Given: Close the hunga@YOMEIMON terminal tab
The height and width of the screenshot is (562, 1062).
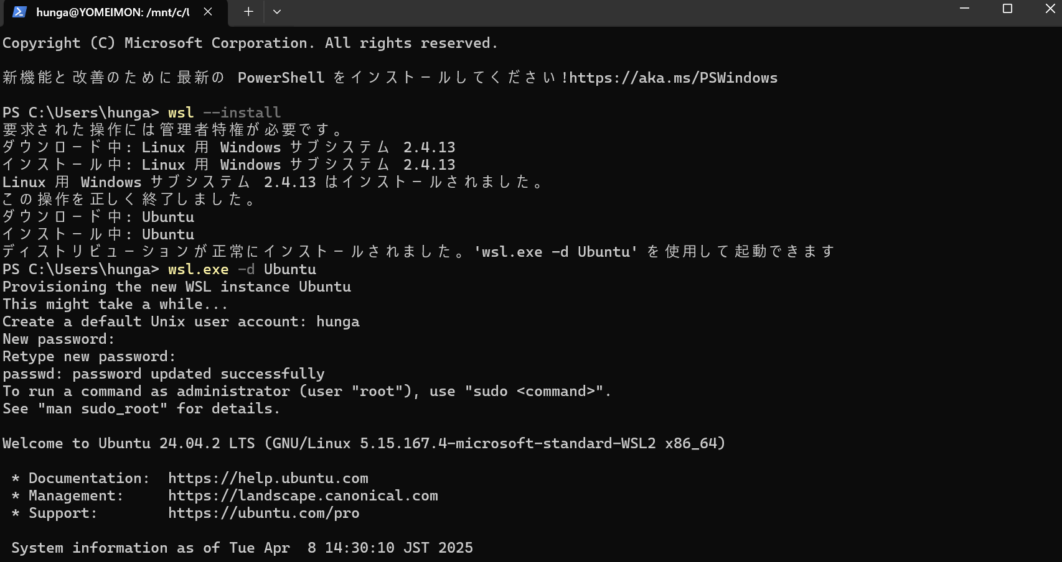Looking at the screenshot, I should click(x=208, y=12).
